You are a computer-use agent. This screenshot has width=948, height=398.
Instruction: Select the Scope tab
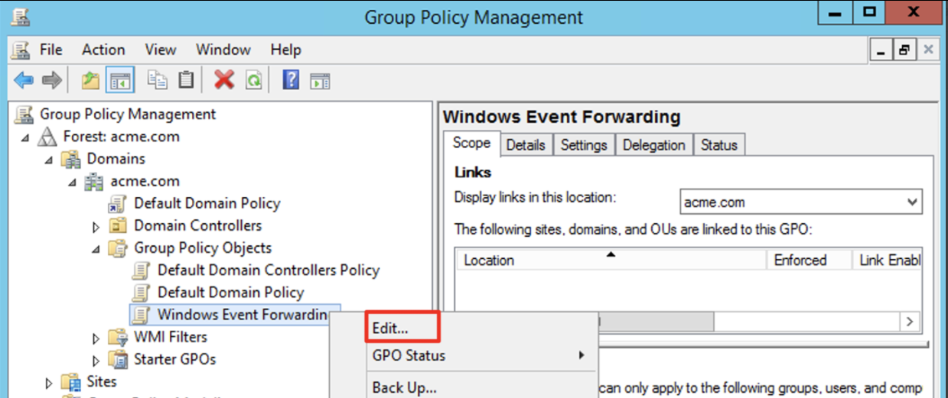(x=471, y=144)
